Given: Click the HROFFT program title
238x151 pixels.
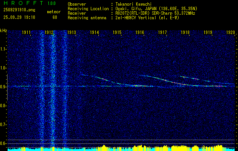Looking at the screenshot, I should coord(23,3).
